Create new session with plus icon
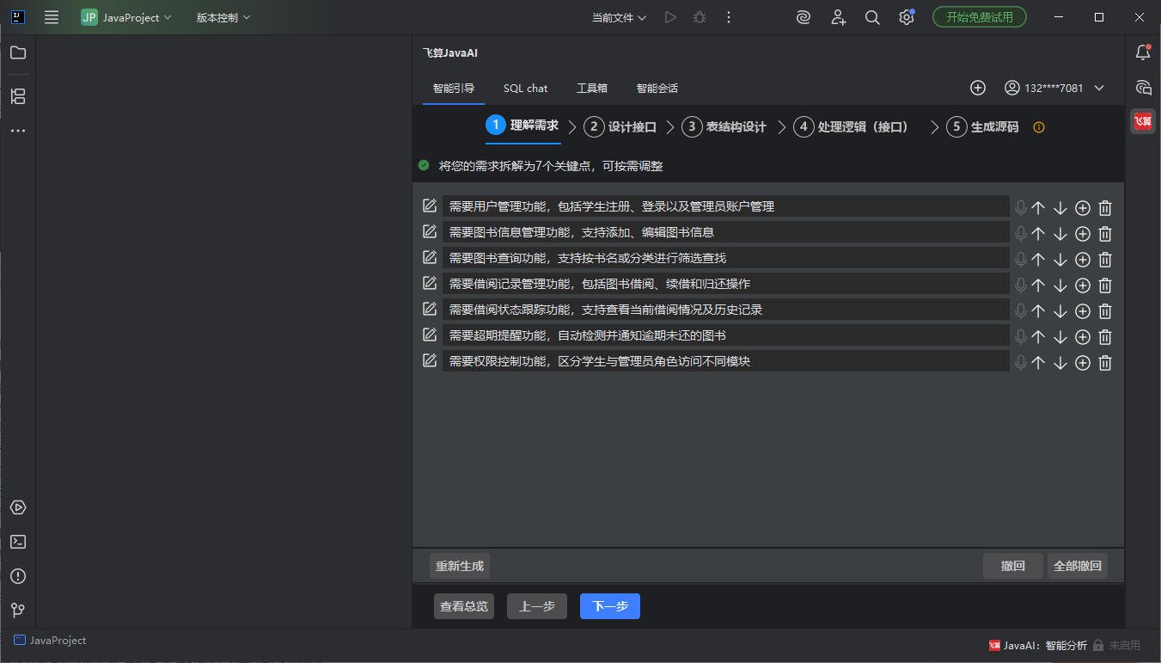Image resolution: width=1161 pixels, height=663 pixels. (x=978, y=88)
